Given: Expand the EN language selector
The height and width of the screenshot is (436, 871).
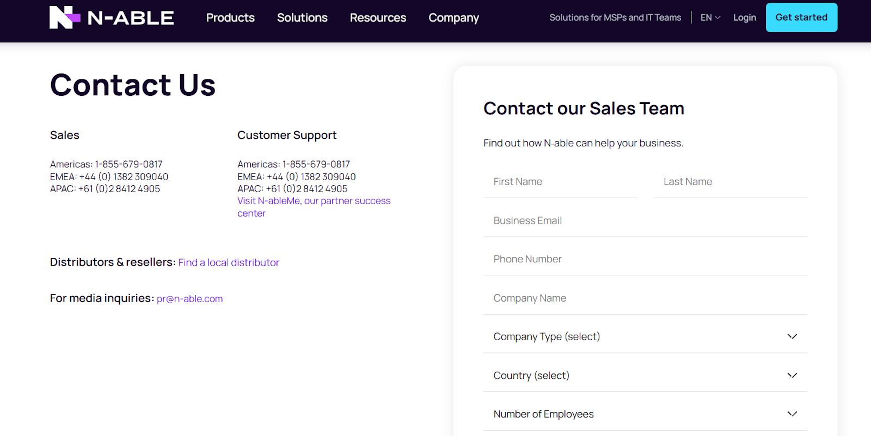Looking at the screenshot, I should pyautogui.click(x=710, y=17).
